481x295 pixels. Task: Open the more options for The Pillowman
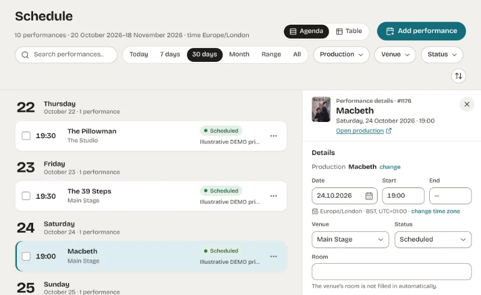click(x=274, y=136)
